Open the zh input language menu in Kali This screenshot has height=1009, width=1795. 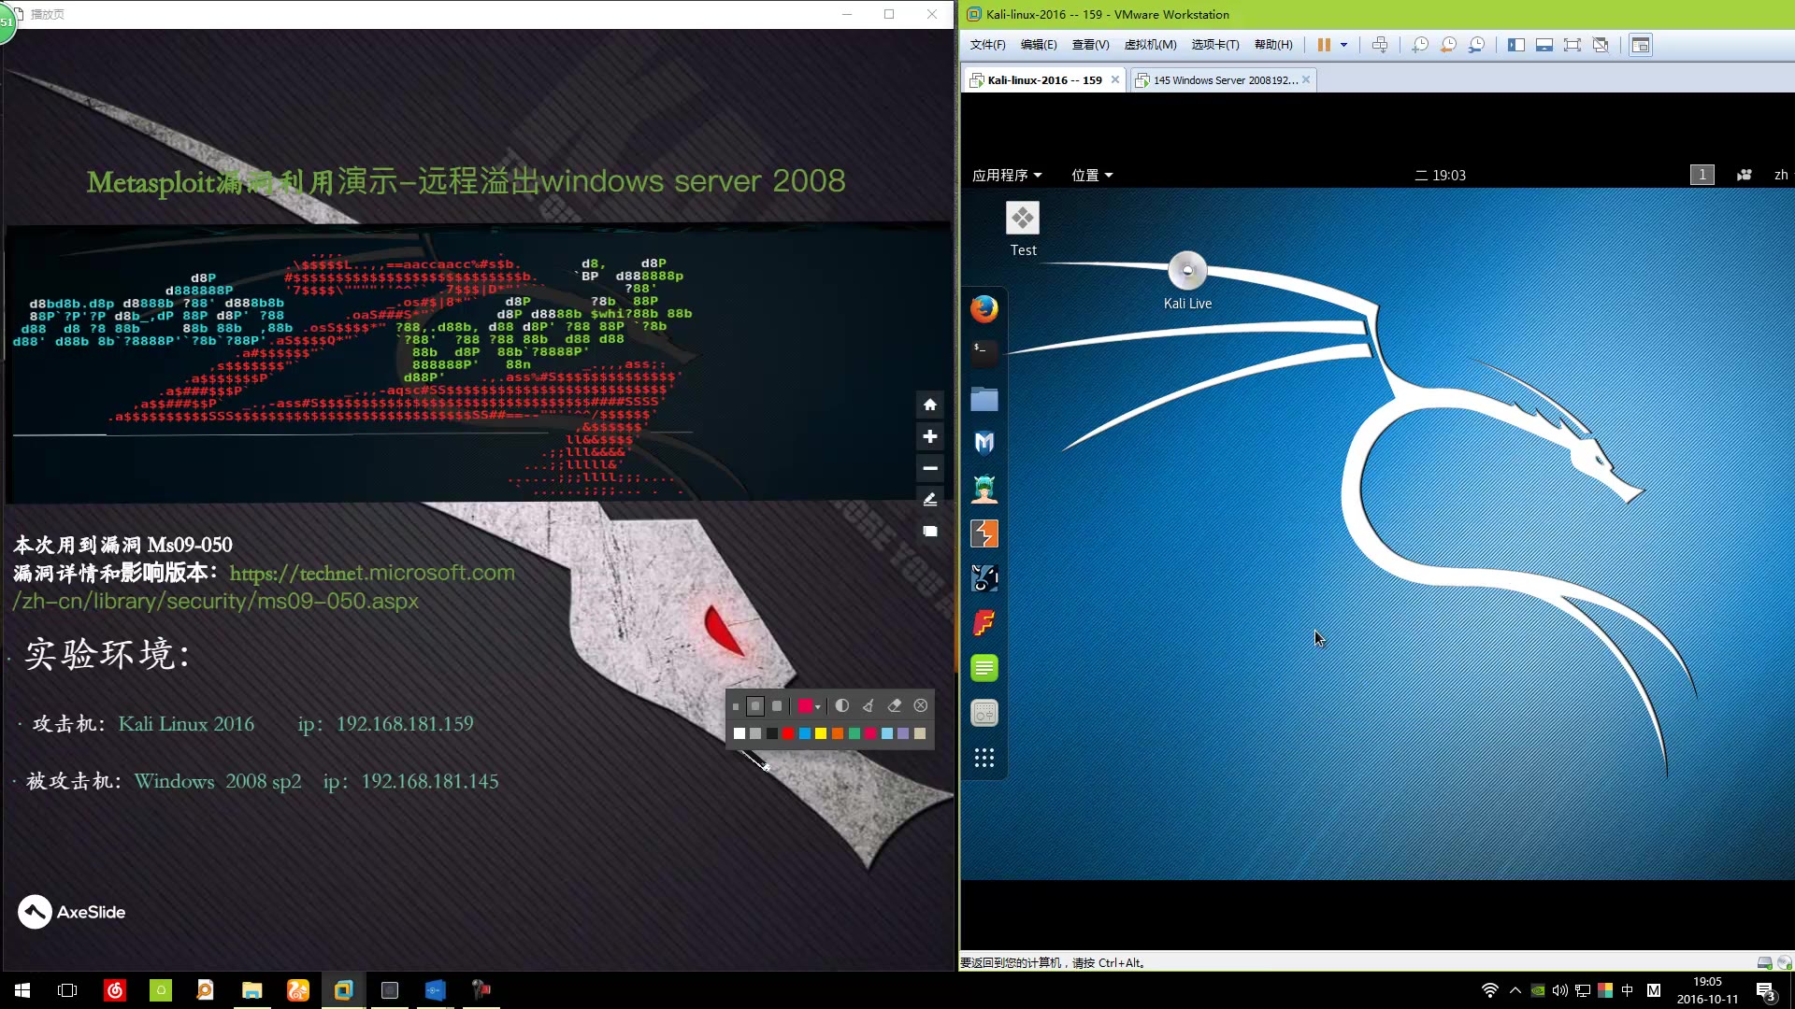pos(1781,175)
